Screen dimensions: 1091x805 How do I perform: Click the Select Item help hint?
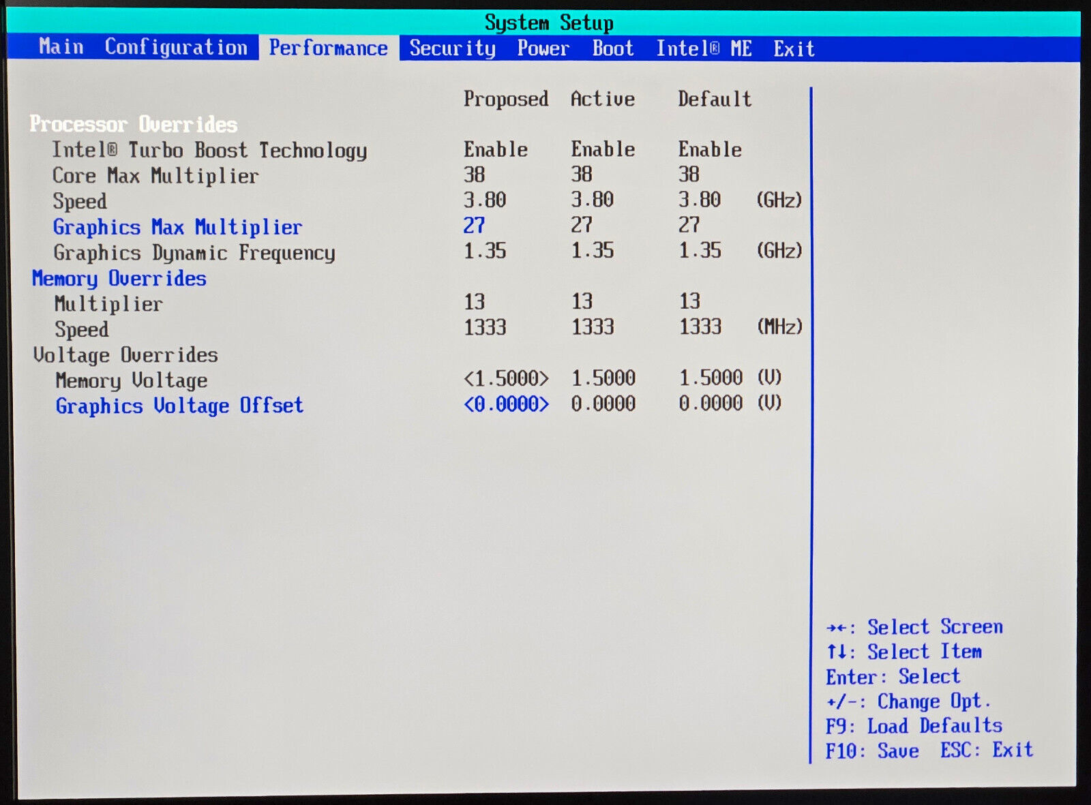coord(904,652)
